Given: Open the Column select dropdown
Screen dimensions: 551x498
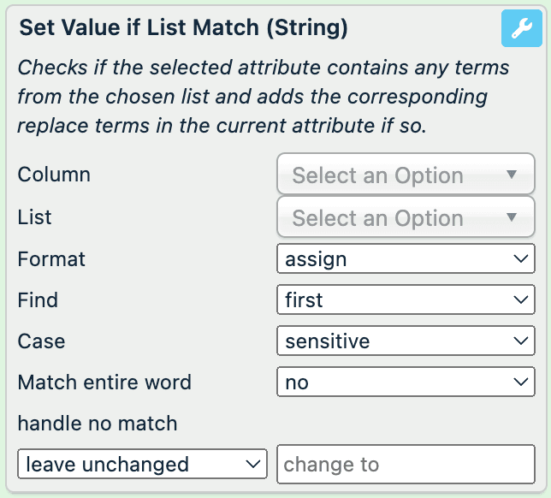Looking at the screenshot, I should 406,175.
